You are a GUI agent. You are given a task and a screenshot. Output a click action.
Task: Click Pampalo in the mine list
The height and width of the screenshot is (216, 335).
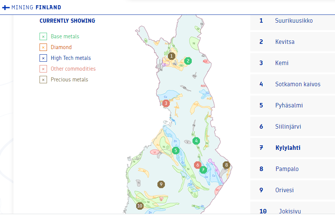[287, 169]
